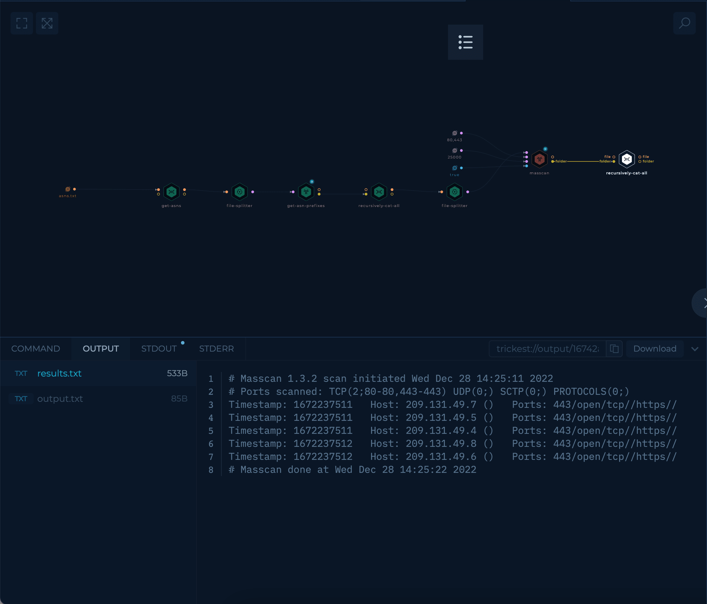This screenshot has height=604, width=707.
Task: Click the Ports scanned line
Action: tap(429, 392)
